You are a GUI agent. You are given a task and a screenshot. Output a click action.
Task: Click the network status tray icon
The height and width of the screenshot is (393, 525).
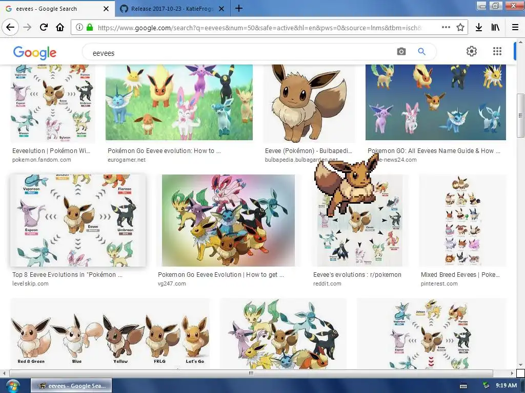[x=486, y=386]
